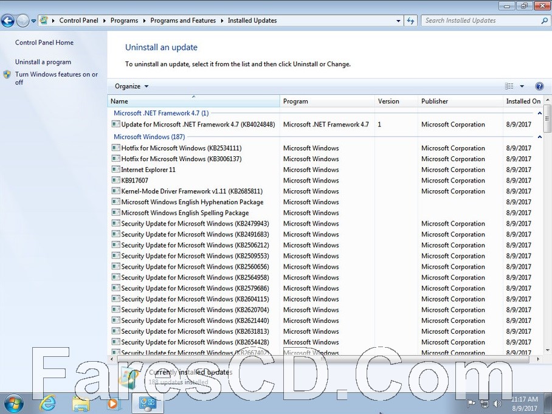The width and height of the screenshot is (552, 414).
Task: Open the Organize dropdown menu
Action: [132, 86]
